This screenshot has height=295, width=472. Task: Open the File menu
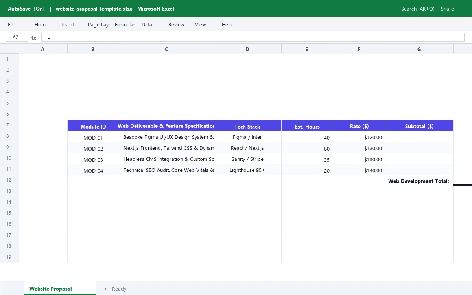tap(12, 24)
